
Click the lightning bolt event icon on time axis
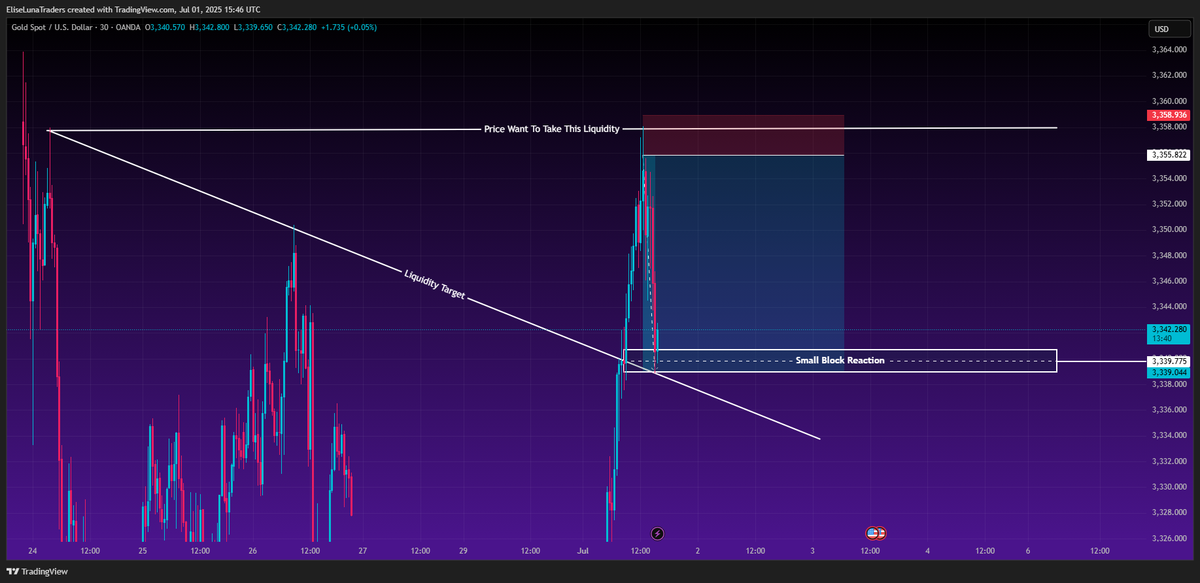click(657, 534)
